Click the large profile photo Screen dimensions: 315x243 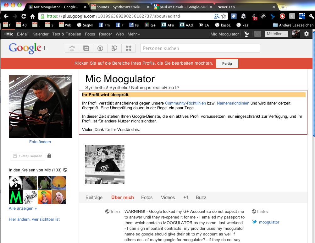point(40,106)
